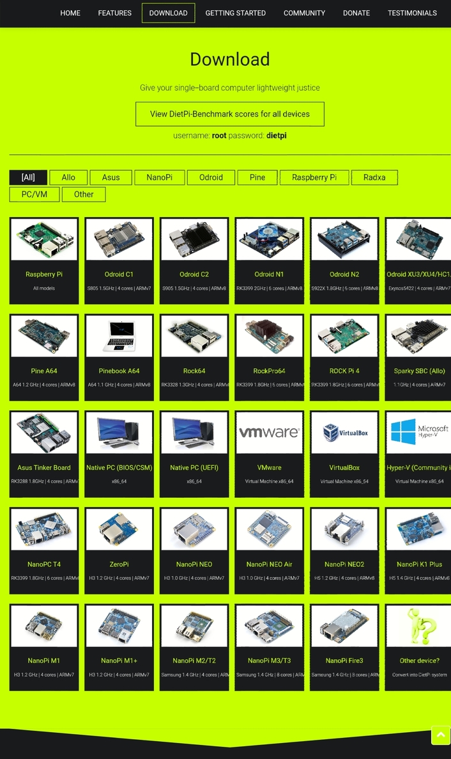Click 'All models' under Raspberry Pi
Image resolution: width=451 pixels, height=759 pixels.
click(x=44, y=289)
